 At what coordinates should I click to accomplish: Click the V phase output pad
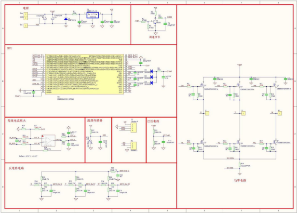(243, 113)
